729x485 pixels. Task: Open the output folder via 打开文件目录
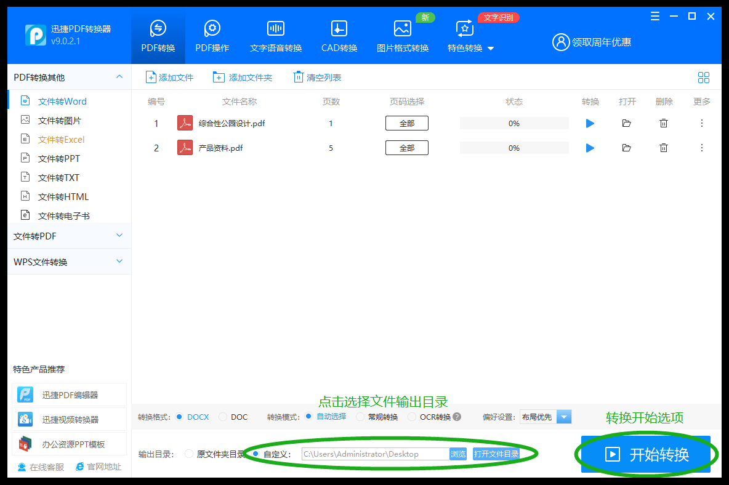coord(496,454)
